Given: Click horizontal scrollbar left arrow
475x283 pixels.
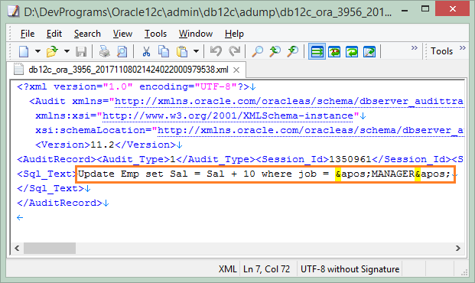Looking at the screenshot, I should (17, 249).
